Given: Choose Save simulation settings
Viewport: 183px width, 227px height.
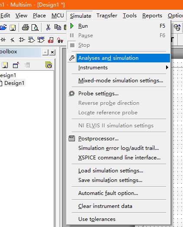Looking at the screenshot, I should [119, 180].
